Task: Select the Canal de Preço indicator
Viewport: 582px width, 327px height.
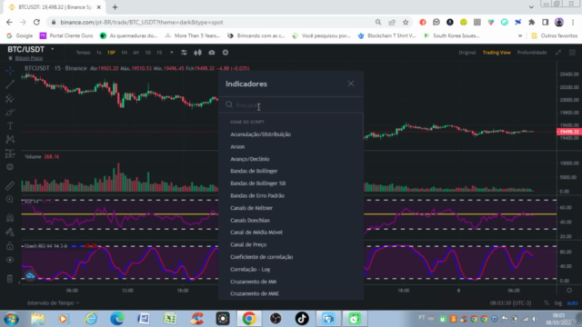Action: click(248, 244)
